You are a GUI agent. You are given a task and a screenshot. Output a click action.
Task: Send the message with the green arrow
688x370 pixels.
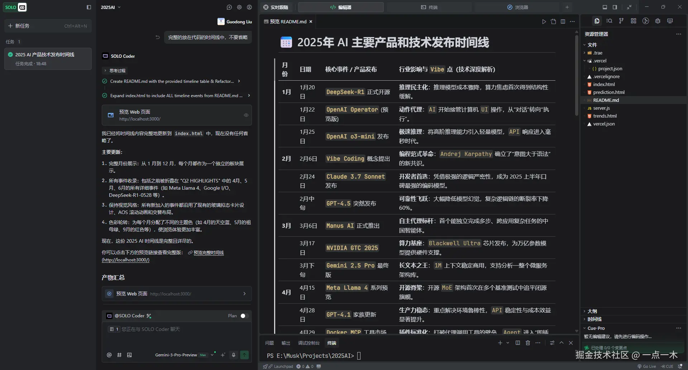click(x=244, y=355)
